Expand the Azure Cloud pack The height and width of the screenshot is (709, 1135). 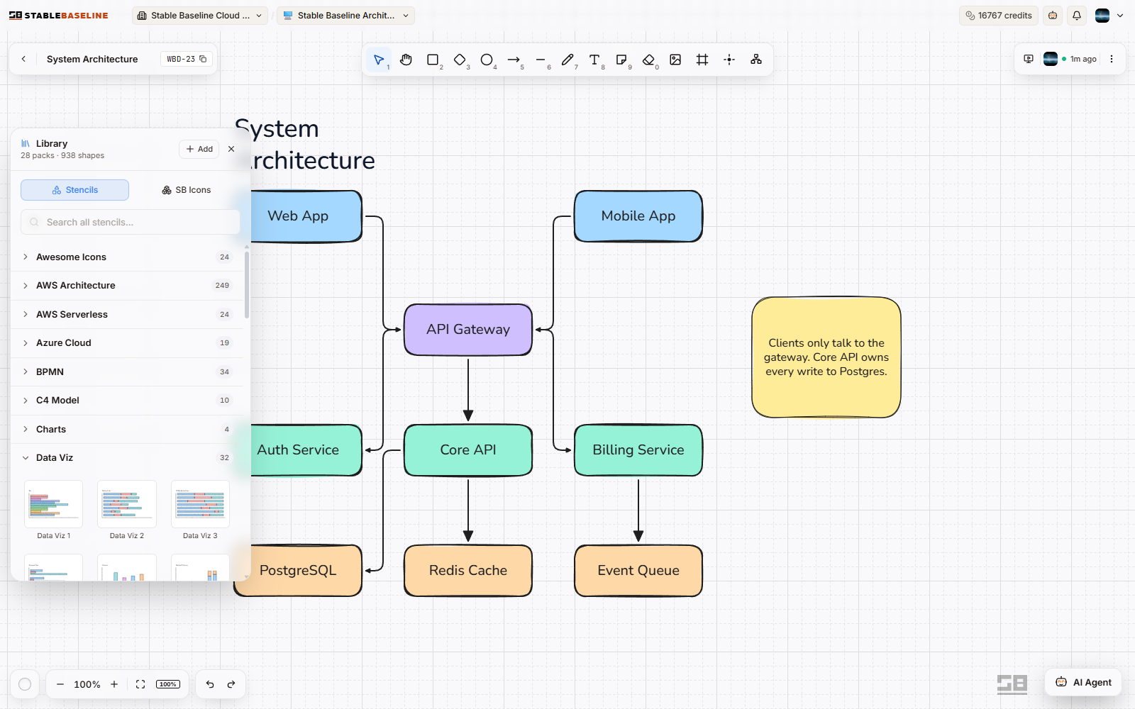tap(128, 343)
